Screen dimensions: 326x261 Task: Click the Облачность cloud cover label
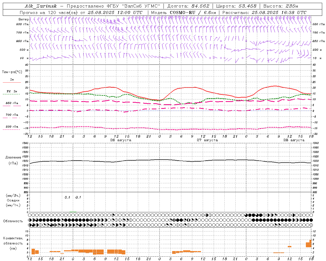pyautogui.click(x=13, y=221)
